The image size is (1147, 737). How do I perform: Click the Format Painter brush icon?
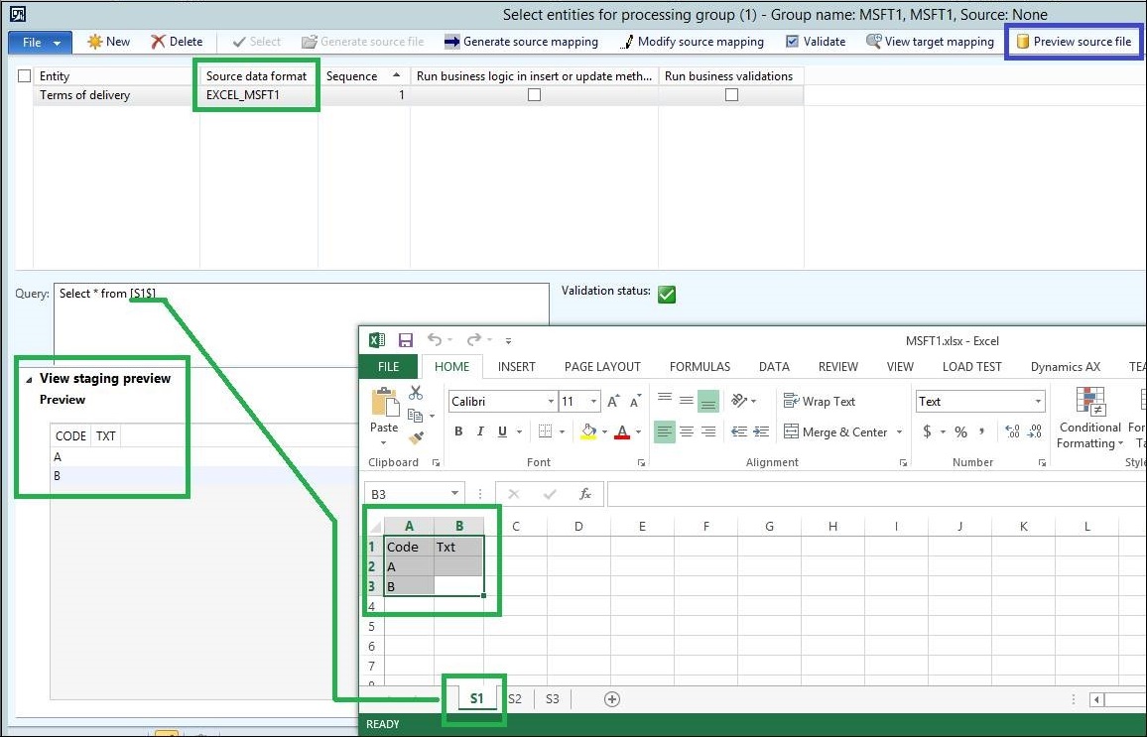(416, 436)
